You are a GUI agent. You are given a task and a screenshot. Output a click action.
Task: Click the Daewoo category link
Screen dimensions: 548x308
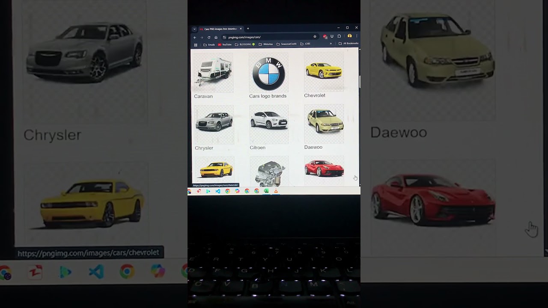pyautogui.click(x=313, y=147)
